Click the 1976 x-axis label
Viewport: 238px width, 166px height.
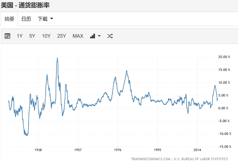118,150
